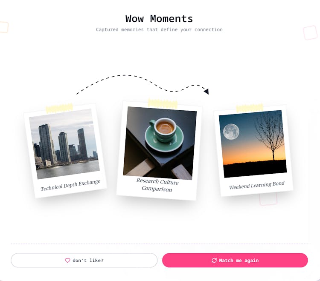
Task: Click the yellow tape on the coffee polaroid
Action: tap(163, 103)
